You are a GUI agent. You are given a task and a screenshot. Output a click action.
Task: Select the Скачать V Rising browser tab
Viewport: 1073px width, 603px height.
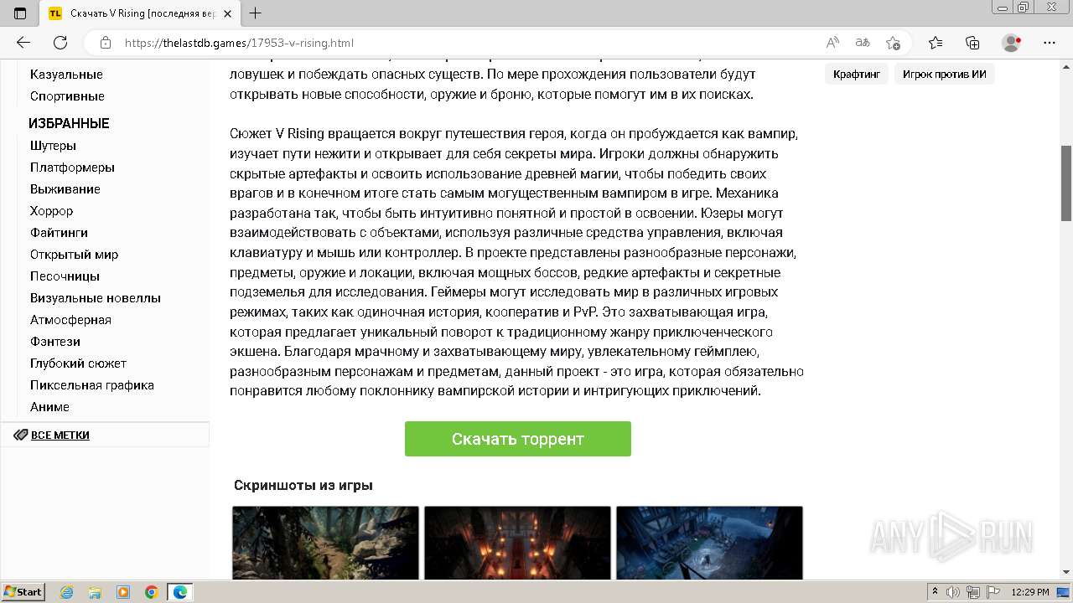(140, 13)
